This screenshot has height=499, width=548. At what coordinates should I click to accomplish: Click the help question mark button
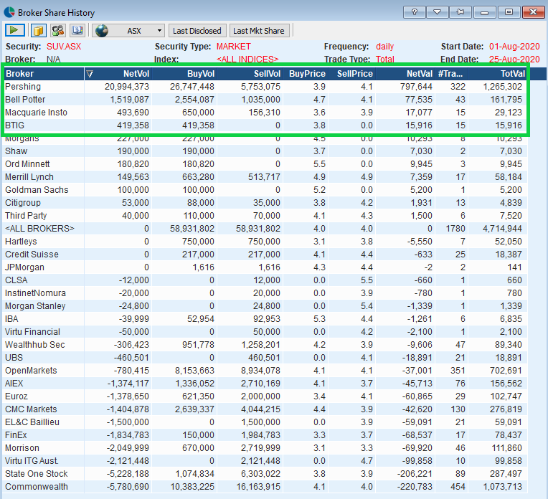pos(414,12)
